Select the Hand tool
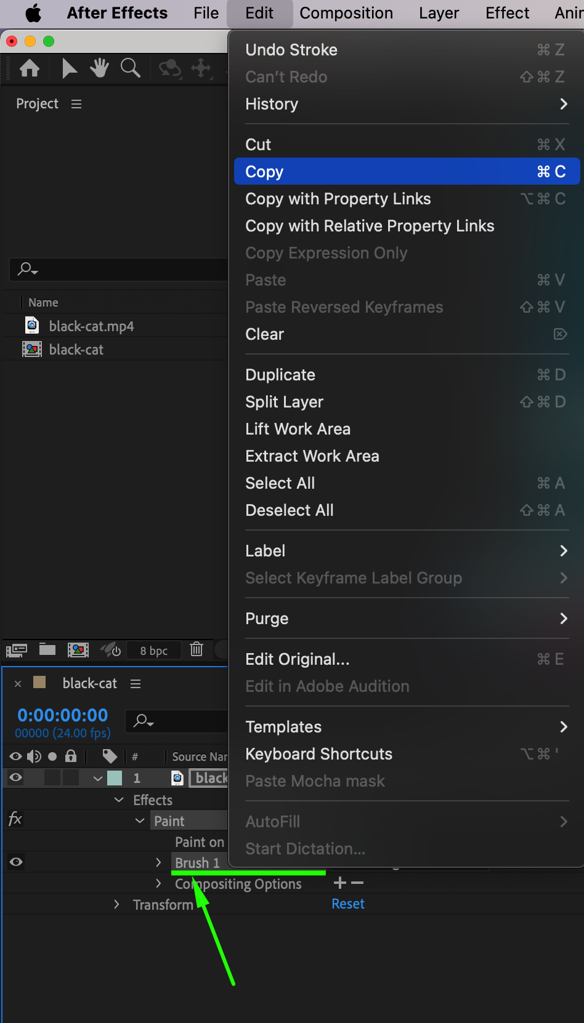The height and width of the screenshot is (1023, 584). pos(99,68)
